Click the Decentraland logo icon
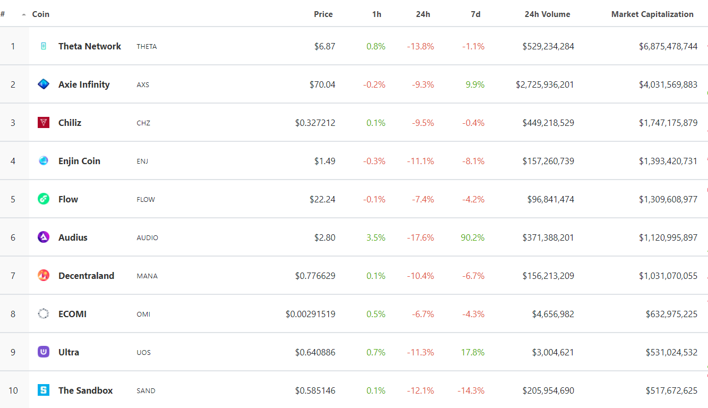The width and height of the screenshot is (708, 408). [x=44, y=275]
